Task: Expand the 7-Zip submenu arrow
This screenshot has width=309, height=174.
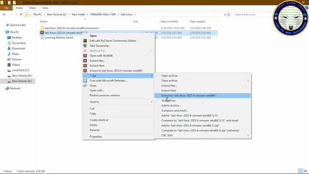Action: (152, 75)
